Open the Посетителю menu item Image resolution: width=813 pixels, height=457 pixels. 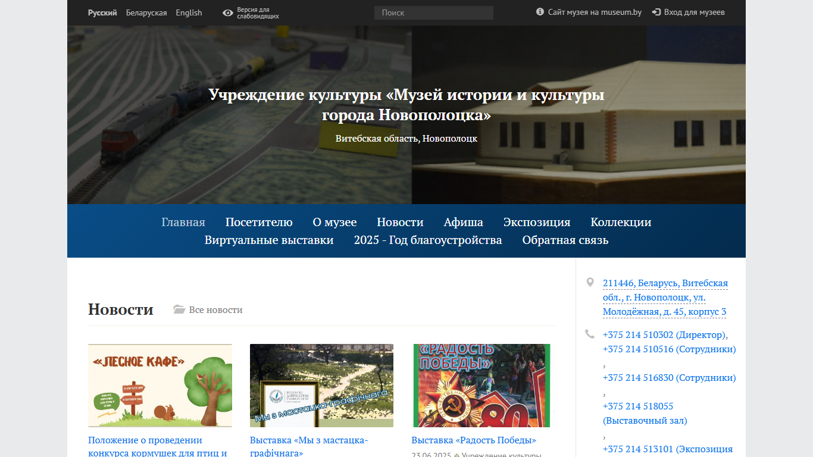[259, 222]
